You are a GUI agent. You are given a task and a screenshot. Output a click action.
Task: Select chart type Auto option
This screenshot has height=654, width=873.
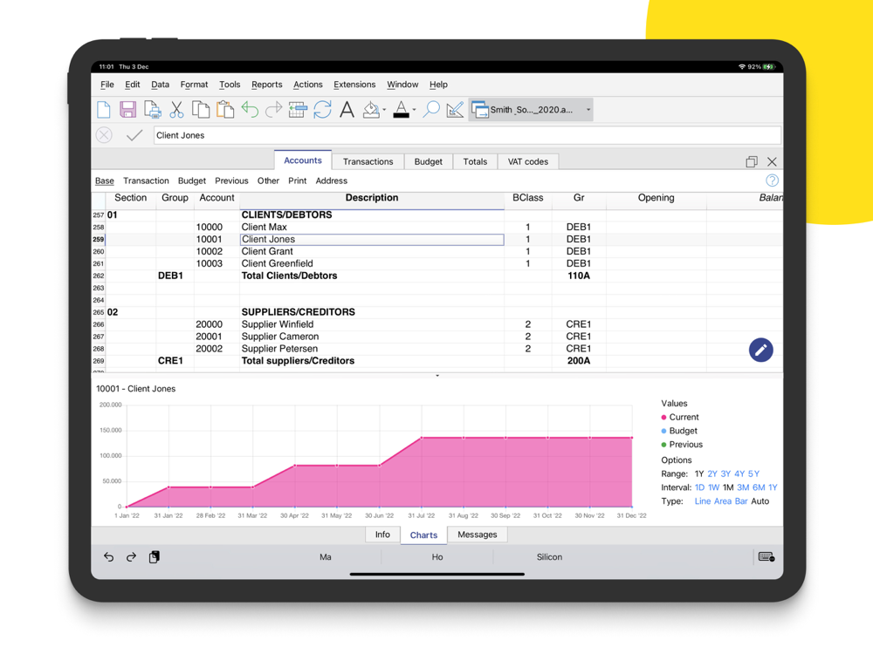pyautogui.click(x=760, y=501)
